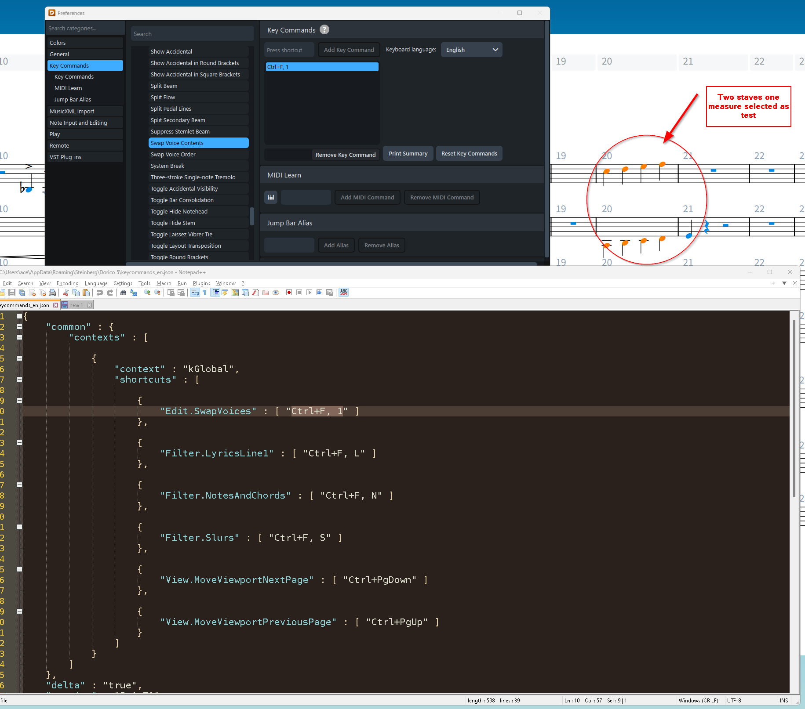Select the "Ctrl+F, 1" shortcut entry
Screen dimensions: 805x709
pos(322,67)
